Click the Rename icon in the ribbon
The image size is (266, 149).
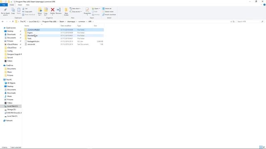pyautogui.click(x=59, y=10)
